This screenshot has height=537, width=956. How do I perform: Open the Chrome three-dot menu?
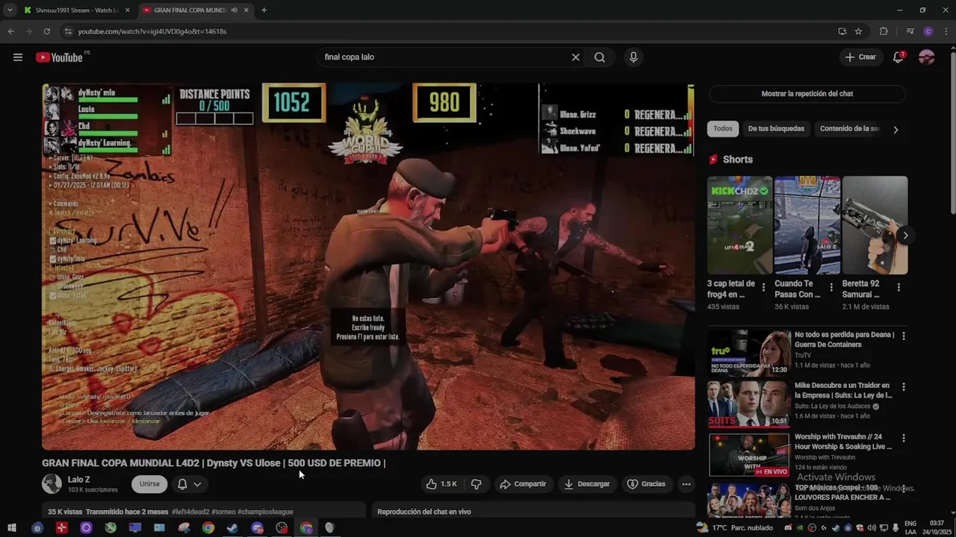pyautogui.click(x=946, y=31)
